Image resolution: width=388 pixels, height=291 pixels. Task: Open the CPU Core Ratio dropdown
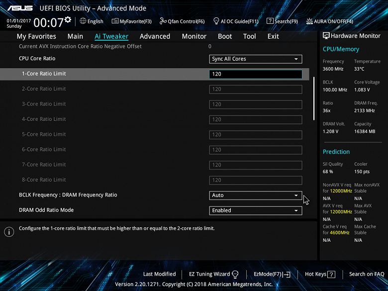256,59
